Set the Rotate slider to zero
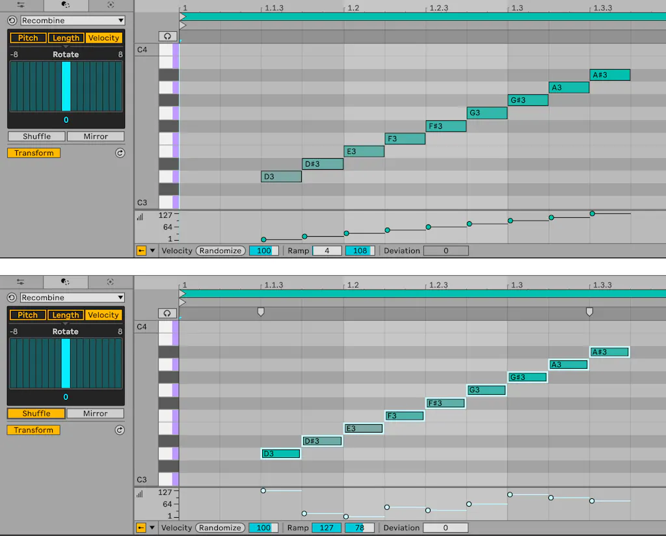Viewport: 666px width, 536px height. (x=65, y=88)
